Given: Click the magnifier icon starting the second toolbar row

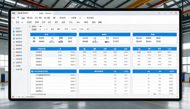Looking at the screenshot, I should (x=13, y=22).
